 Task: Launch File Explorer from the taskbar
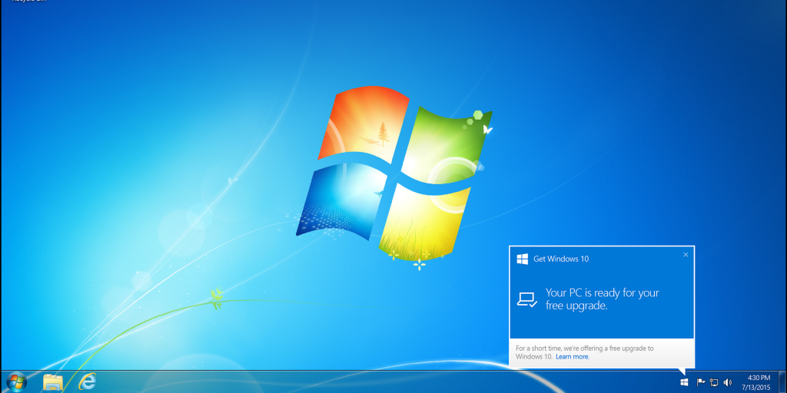(x=52, y=382)
